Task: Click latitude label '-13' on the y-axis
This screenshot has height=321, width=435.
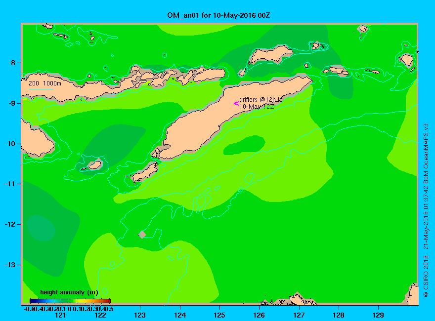Action: point(10,265)
